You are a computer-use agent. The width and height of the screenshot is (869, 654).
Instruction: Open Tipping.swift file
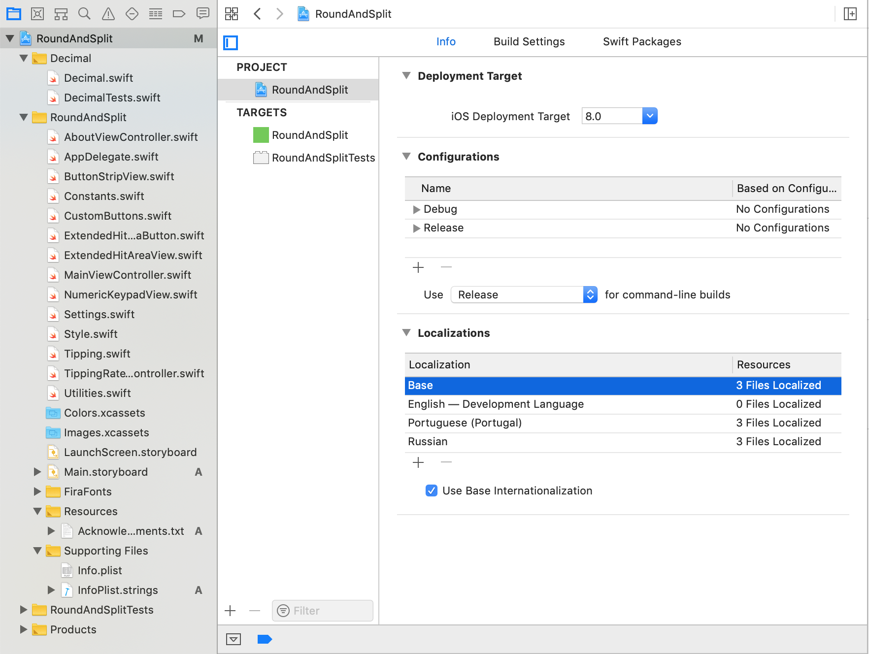97,354
